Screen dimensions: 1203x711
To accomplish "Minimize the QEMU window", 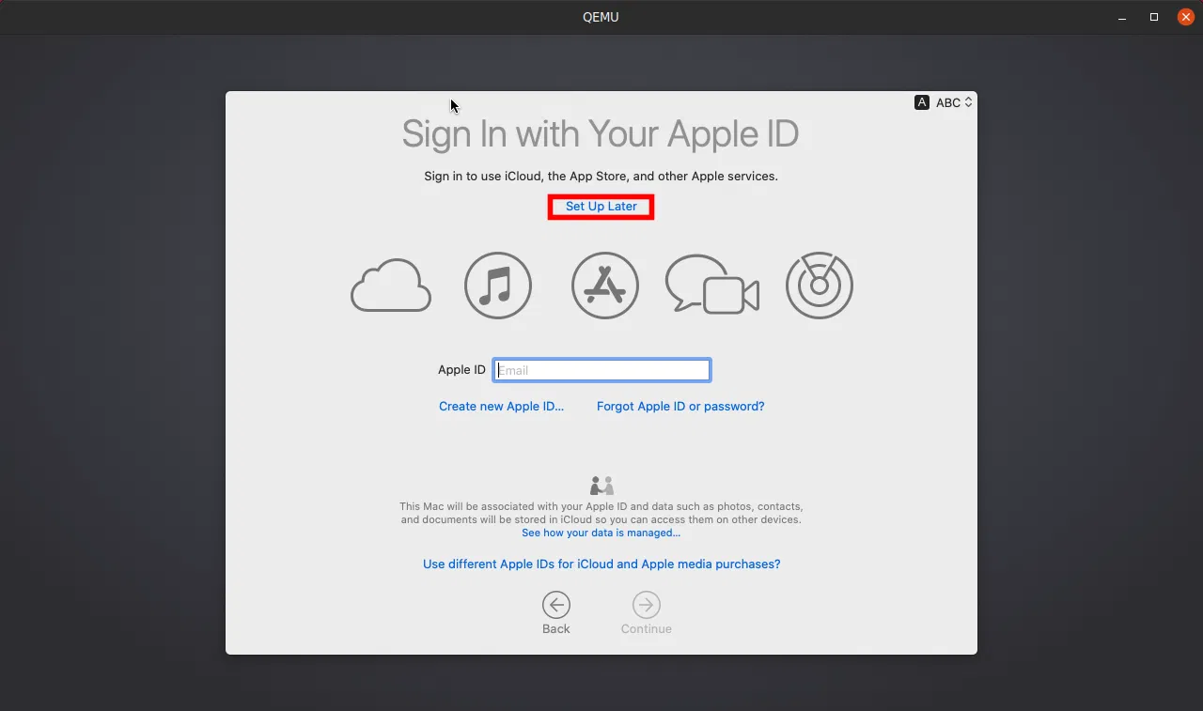I will (x=1122, y=17).
